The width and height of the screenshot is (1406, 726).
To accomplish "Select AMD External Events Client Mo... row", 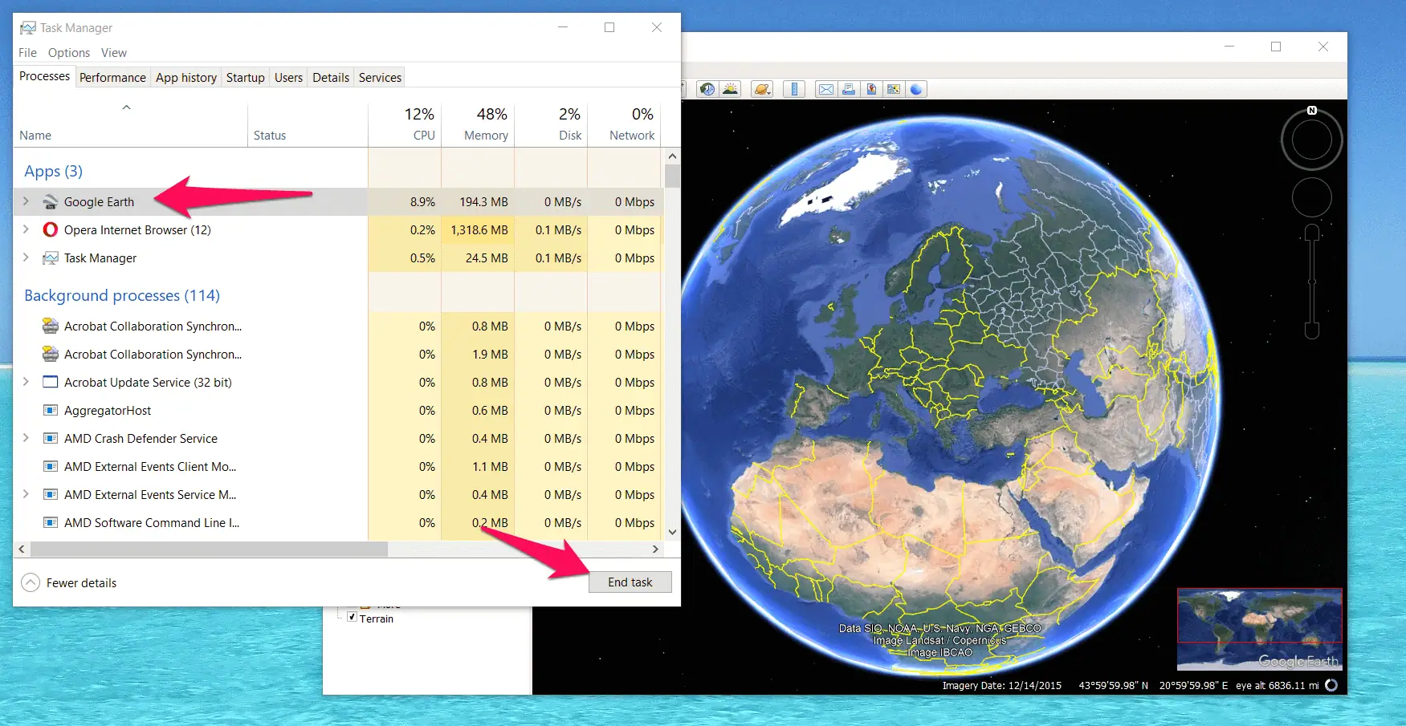I will point(337,466).
